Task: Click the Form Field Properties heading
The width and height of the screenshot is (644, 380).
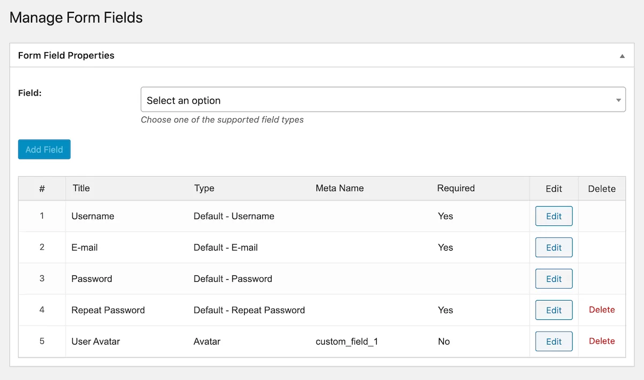Action: click(66, 55)
